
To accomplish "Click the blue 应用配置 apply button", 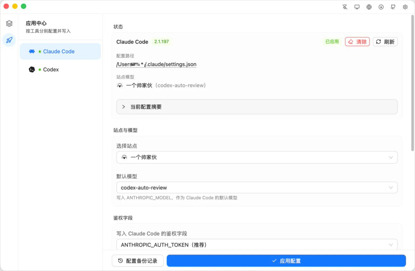I will tap(286, 261).
